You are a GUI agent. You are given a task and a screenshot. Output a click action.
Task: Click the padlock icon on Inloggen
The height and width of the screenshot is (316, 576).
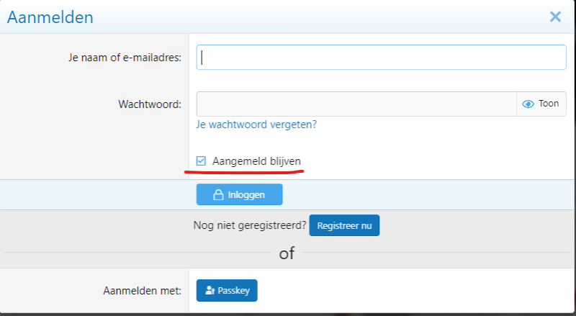(x=218, y=195)
